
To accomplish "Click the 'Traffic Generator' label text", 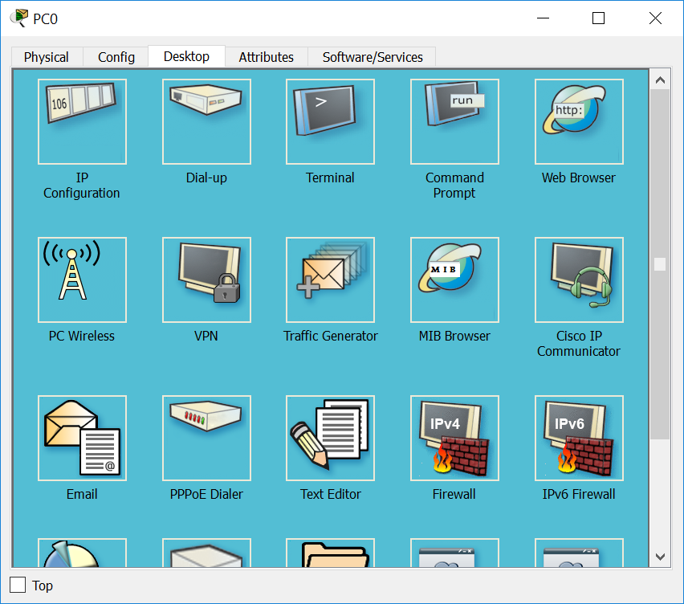I will [x=330, y=336].
